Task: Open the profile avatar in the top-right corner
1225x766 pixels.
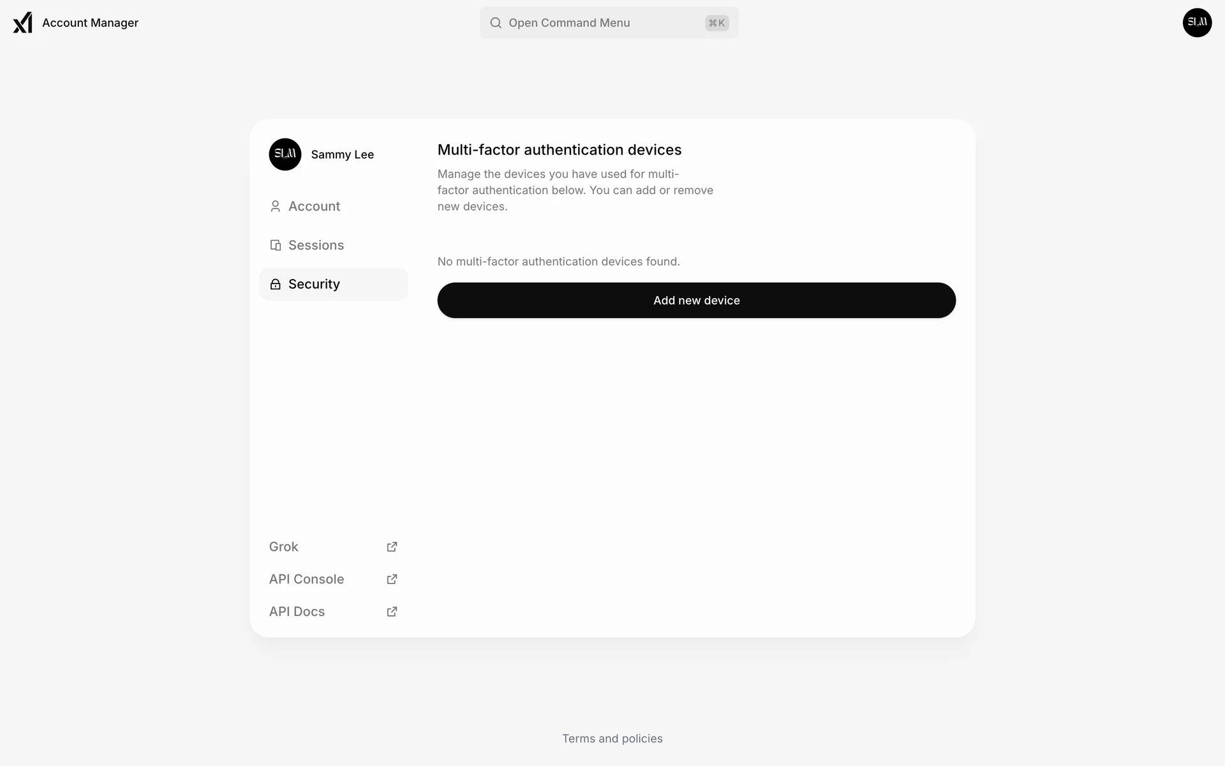Action: [1197, 23]
